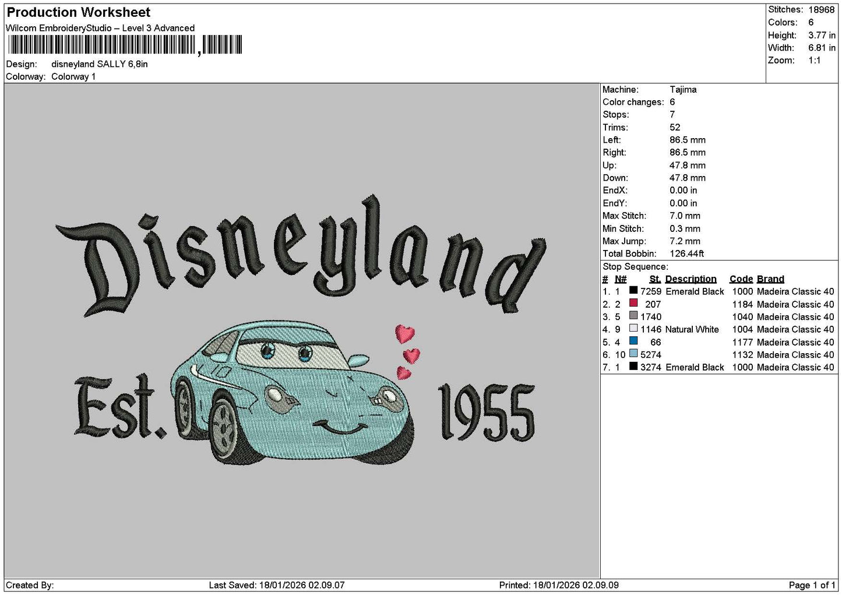Click the 'Created By:' footer label
The image size is (842, 595).
[x=30, y=585]
